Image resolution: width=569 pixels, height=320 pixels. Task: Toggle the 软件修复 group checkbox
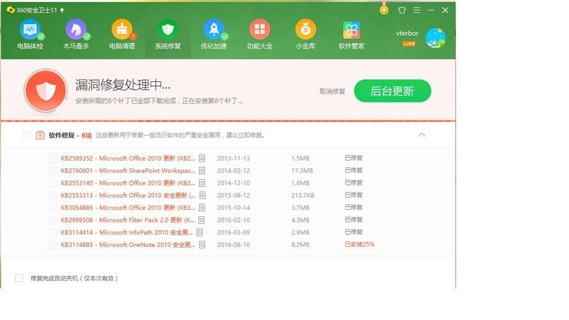27,135
